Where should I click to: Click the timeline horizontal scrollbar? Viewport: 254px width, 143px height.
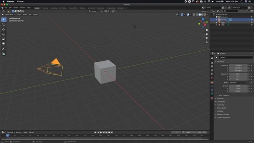point(105,139)
